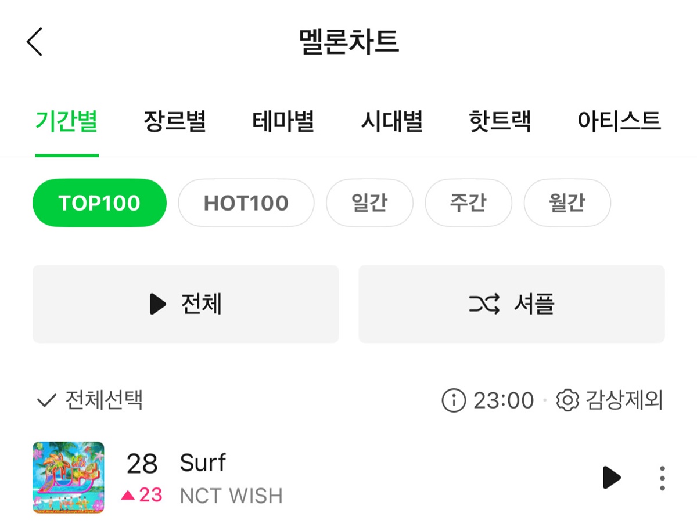Image resolution: width=697 pixels, height=531 pixels.
Task: Open the 시대별 tab
Action: [391, 122]
